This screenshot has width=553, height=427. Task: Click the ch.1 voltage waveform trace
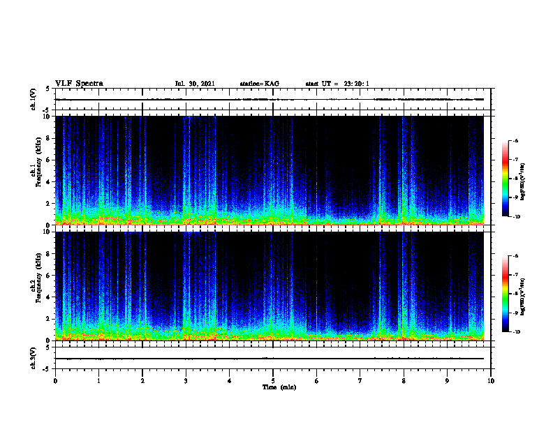pyautogui.click(x=270, y=99)
